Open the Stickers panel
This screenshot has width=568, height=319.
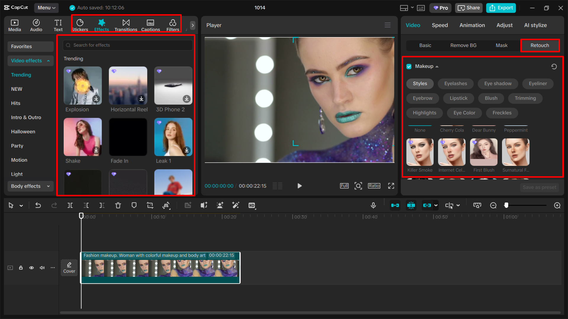80,25
